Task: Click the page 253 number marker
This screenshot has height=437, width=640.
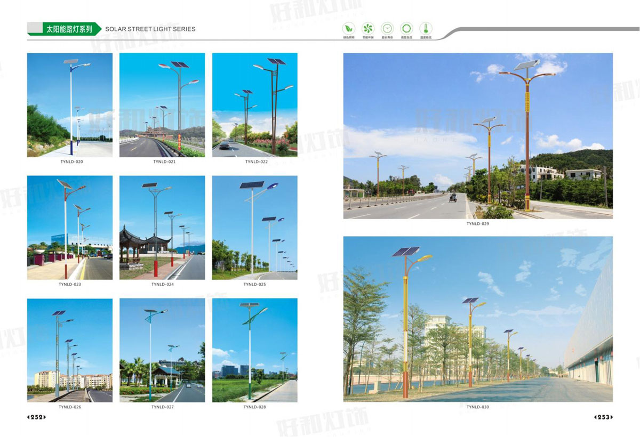Action: (x=603, y=417)
